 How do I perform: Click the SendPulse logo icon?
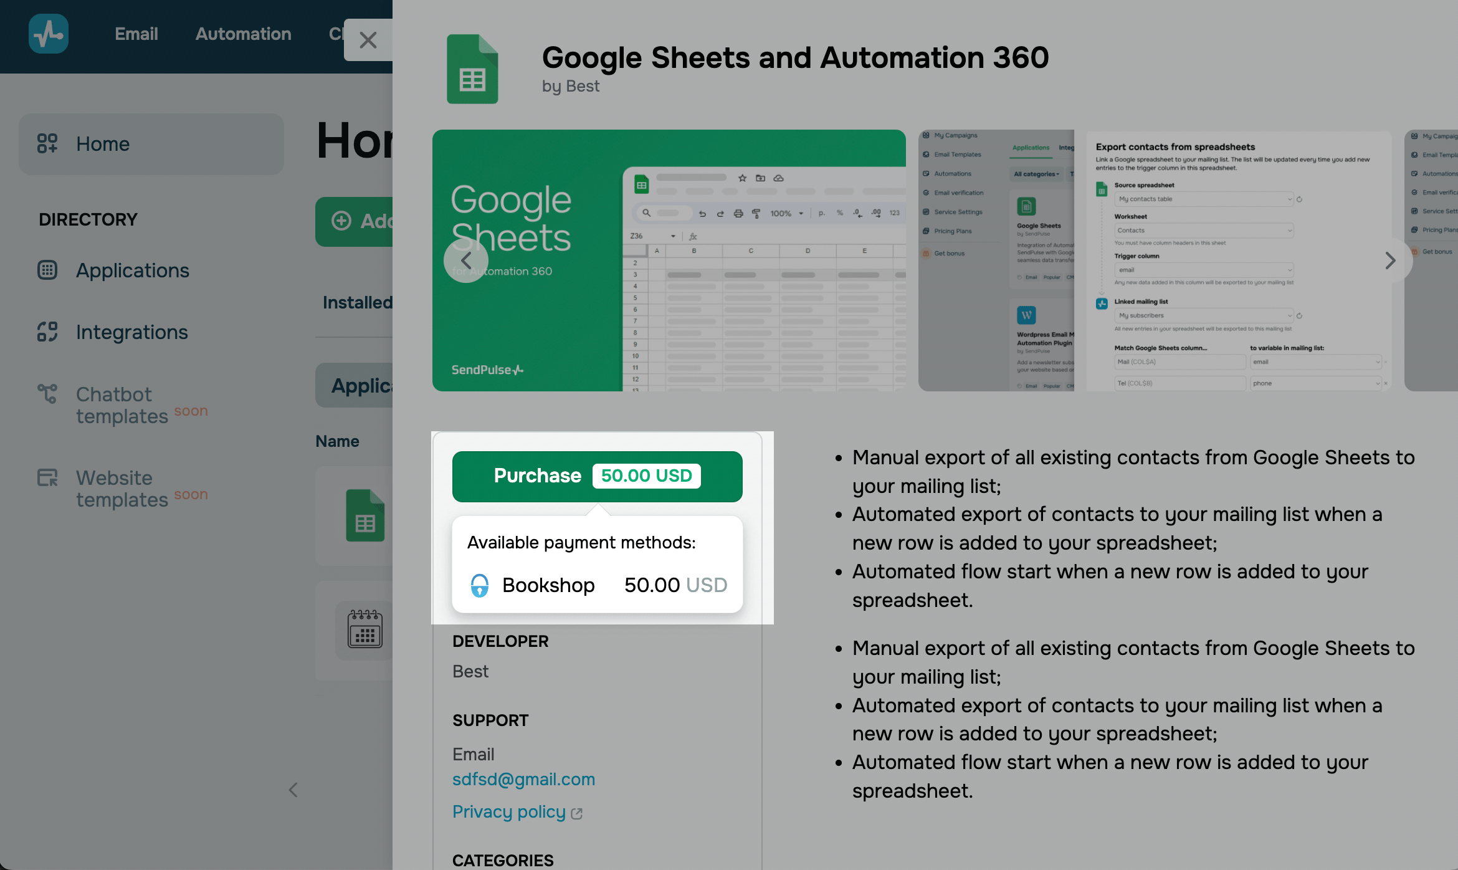tap(49, 34)
